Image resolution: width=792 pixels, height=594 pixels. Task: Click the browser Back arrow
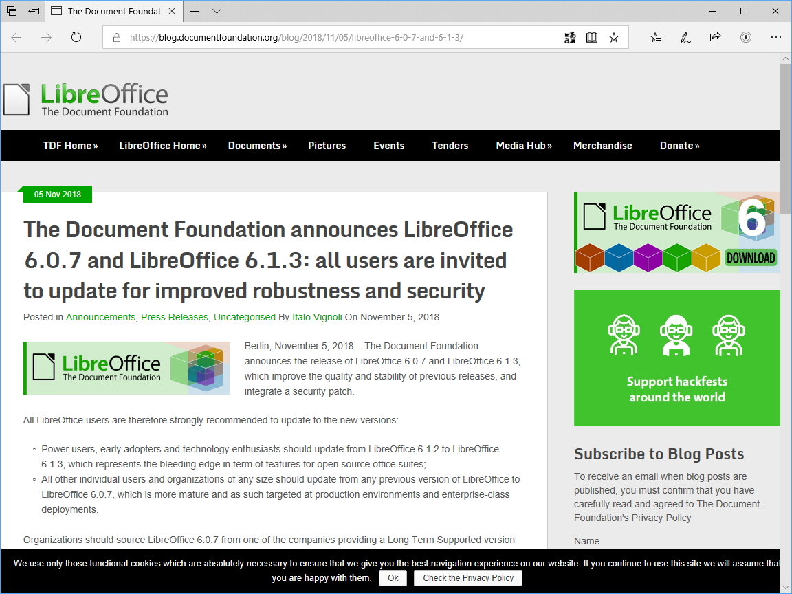[16, 37]
